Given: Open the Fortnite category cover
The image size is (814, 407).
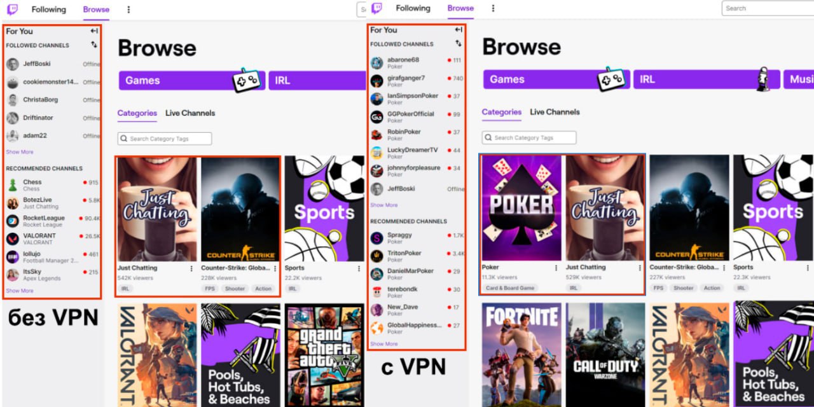Looking at the screenshot, I should tap(521, 354).
